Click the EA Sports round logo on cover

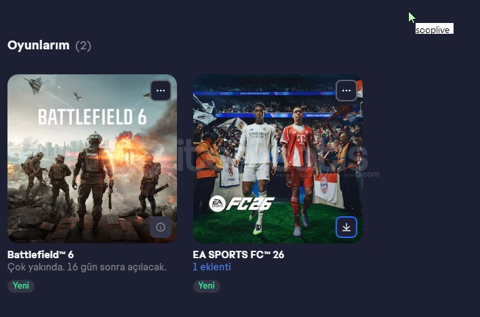[217, 204]
